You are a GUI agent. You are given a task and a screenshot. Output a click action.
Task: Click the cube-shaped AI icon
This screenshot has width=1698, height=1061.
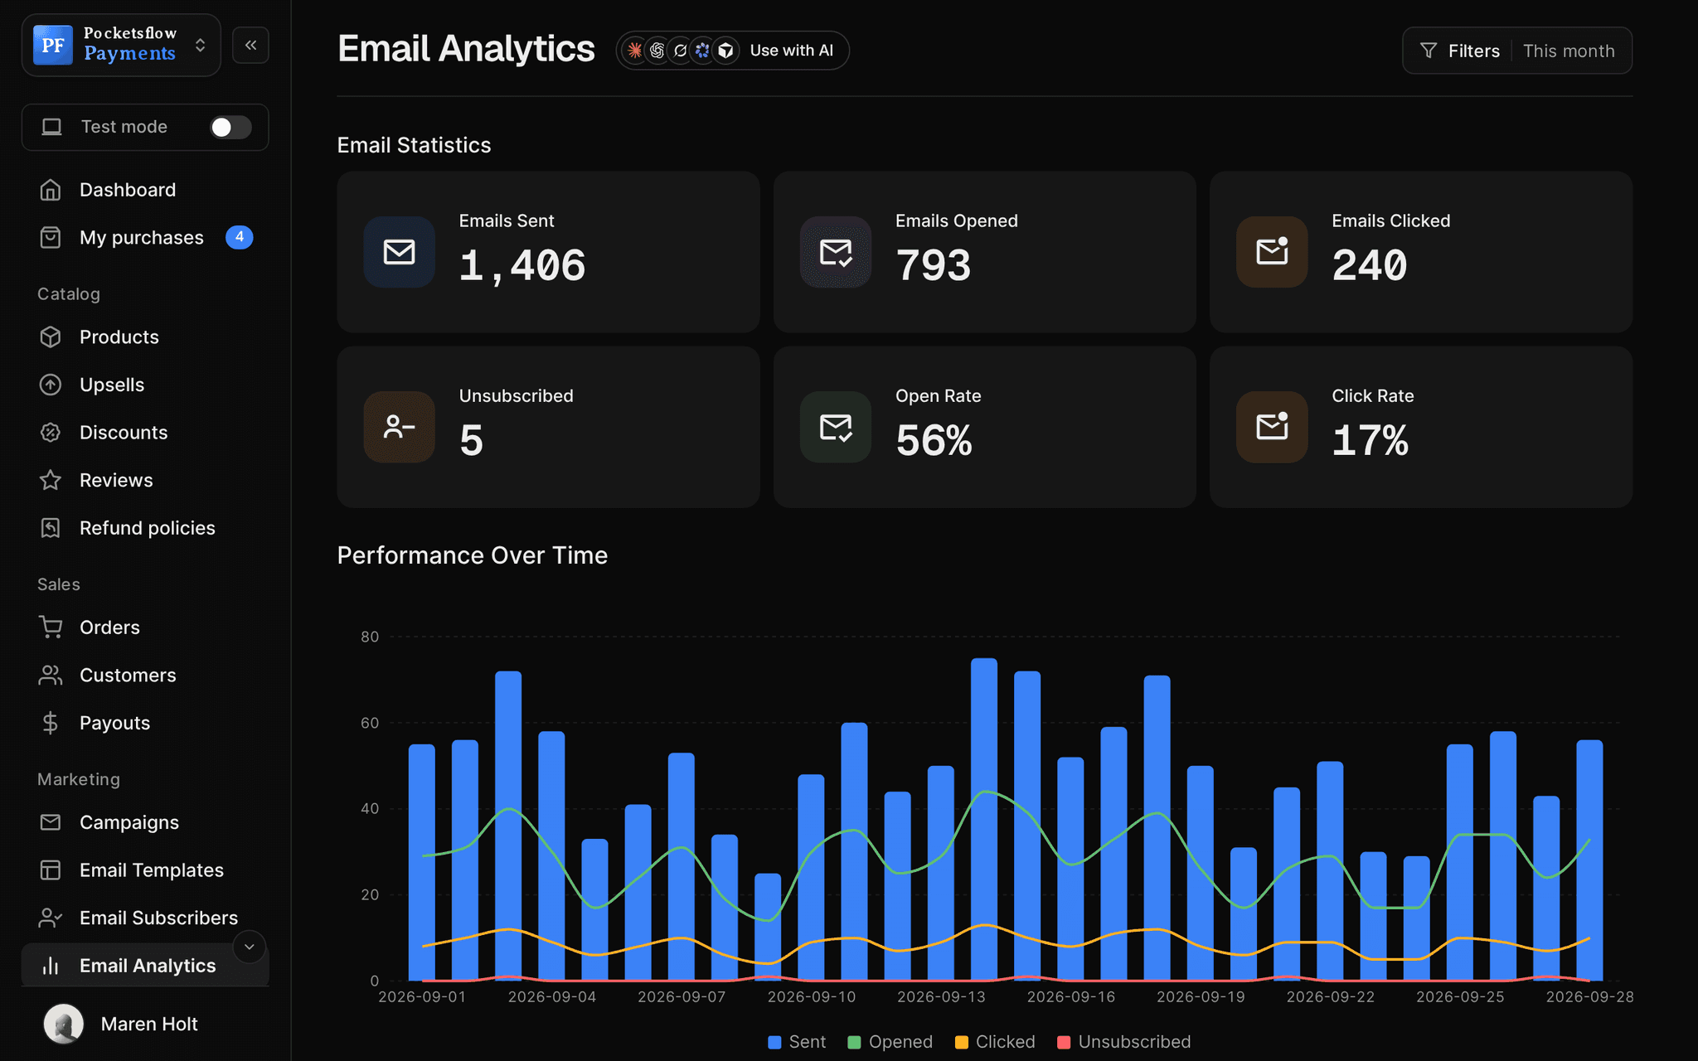point(725,51)
